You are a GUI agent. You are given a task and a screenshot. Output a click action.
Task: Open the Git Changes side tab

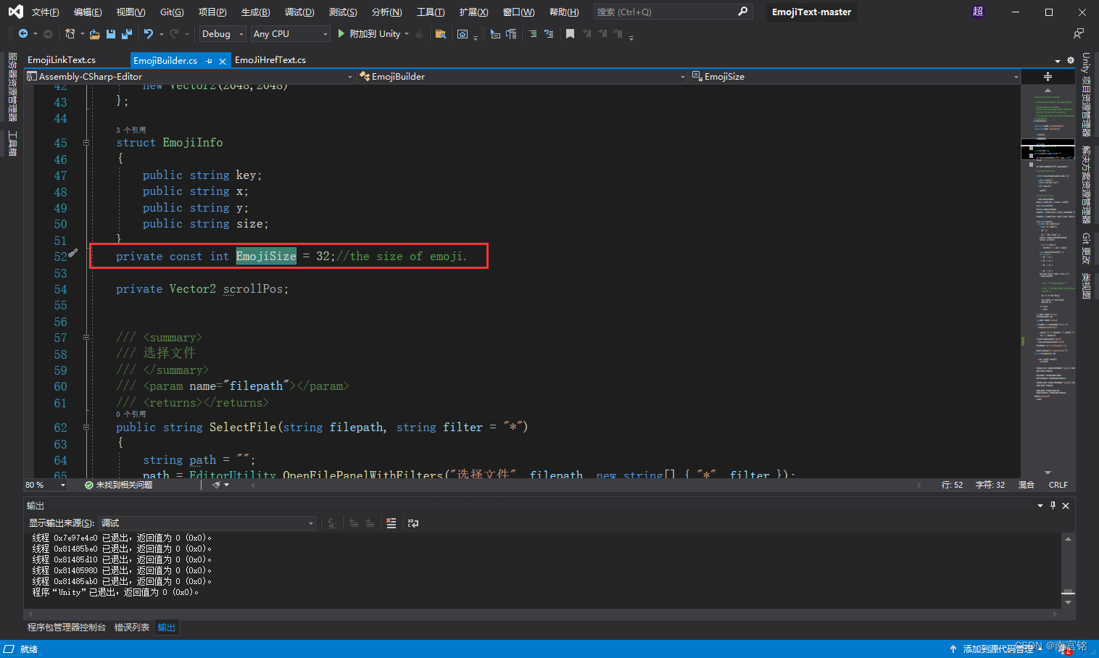pyautogui.click(x=1086, y=249)
